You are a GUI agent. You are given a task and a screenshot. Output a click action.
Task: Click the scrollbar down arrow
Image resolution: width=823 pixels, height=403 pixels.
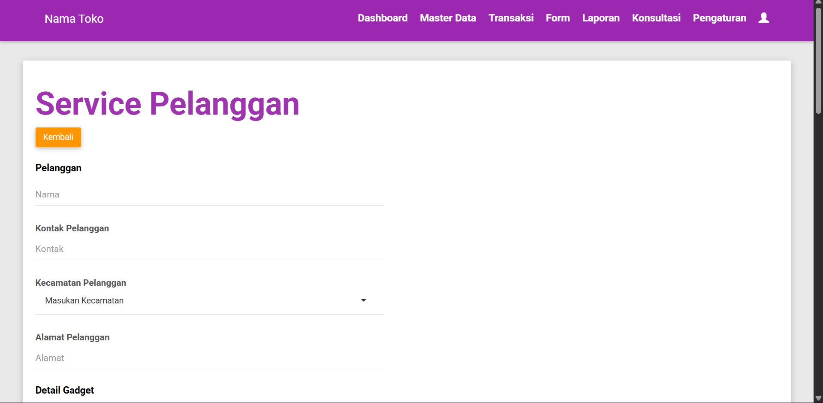tap(818, 399)
